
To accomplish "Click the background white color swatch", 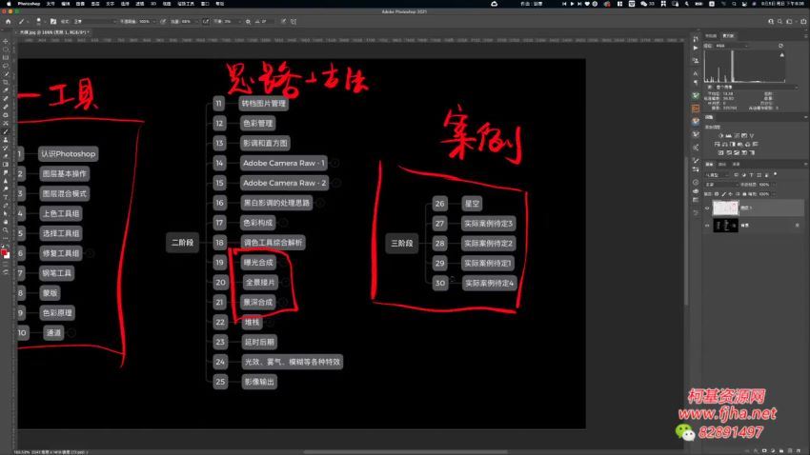I will (8, 255).
